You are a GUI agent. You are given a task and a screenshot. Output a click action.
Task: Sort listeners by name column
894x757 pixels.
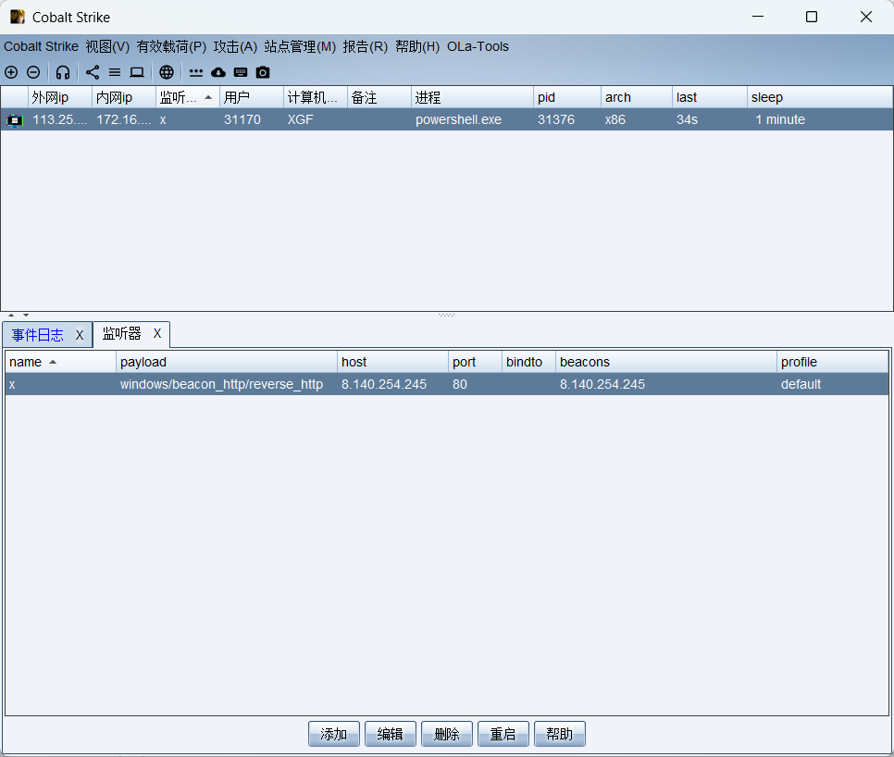coord(60,362)
